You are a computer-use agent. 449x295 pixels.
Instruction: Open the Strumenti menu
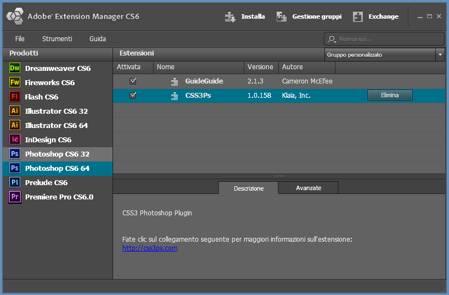point(57,38)
